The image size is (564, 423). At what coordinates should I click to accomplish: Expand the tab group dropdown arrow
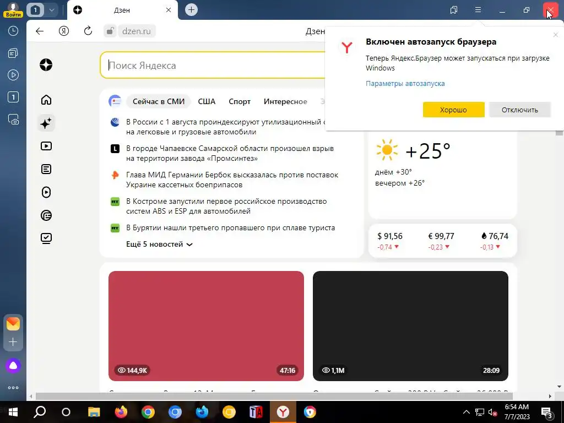pyautogui.click(x=51, y=10)
